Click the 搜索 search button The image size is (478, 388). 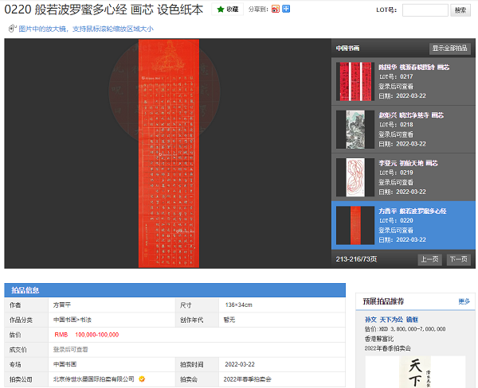(x=460, y=10)
